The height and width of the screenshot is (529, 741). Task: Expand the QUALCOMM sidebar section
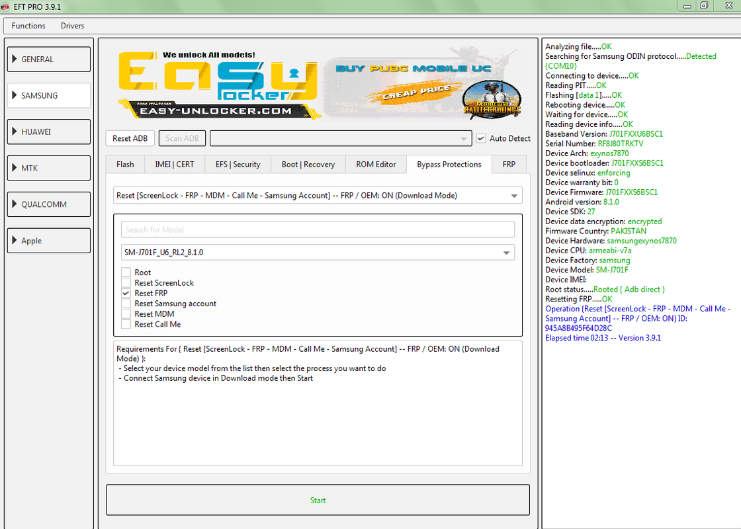[x=49, y=204]
